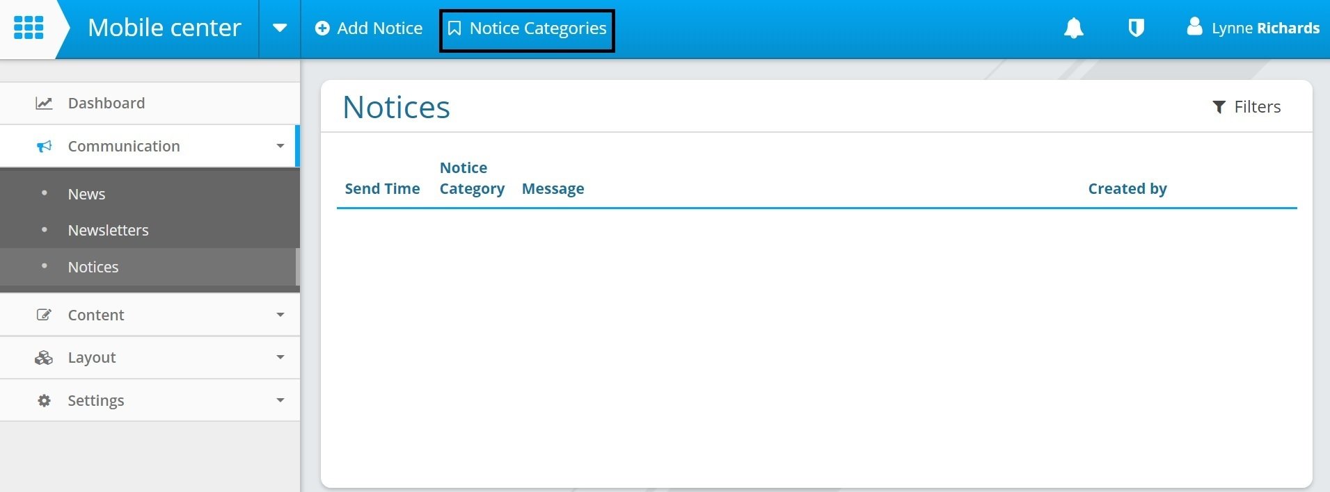This screenshot has width=1330, height=492.
Task: Open the Layout menu item
Action: [x=150, y=357]
